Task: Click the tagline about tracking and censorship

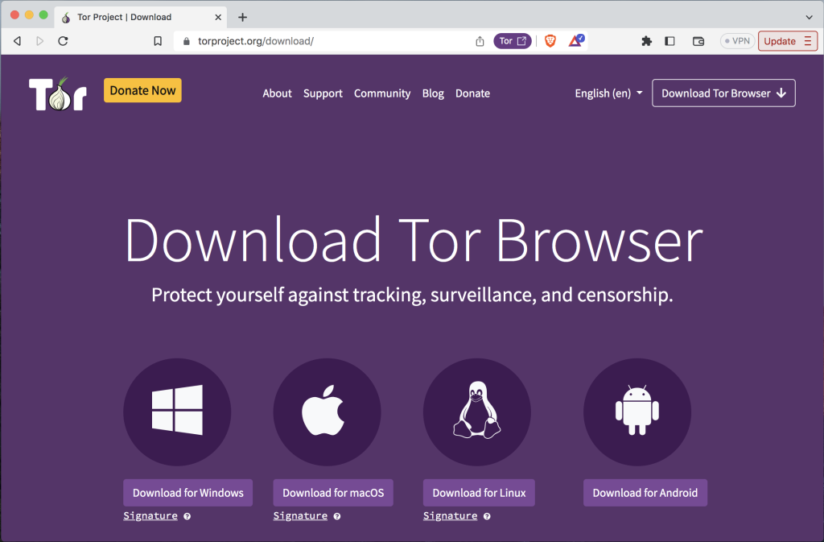Action: (x=412, y=295)
